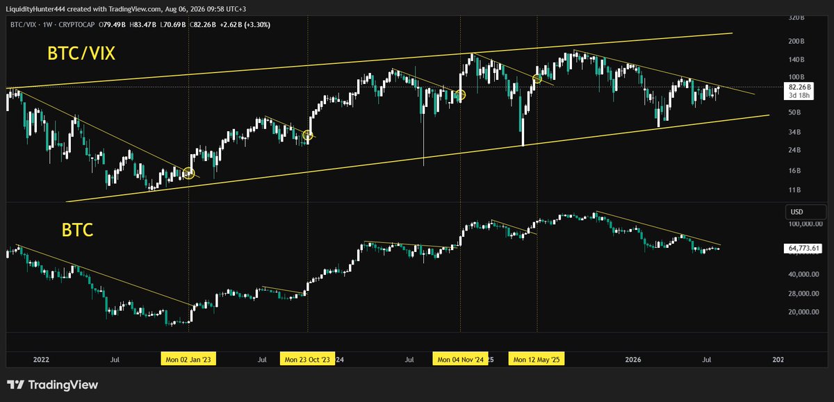
Task: Select the Mon 23 Oct '23 date marker
Action: tap(307, 360)
